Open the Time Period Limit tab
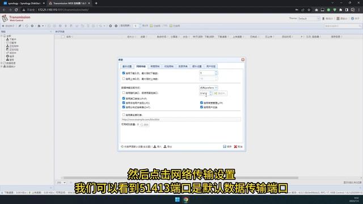The image size is (363, 204). coord(169,66)
